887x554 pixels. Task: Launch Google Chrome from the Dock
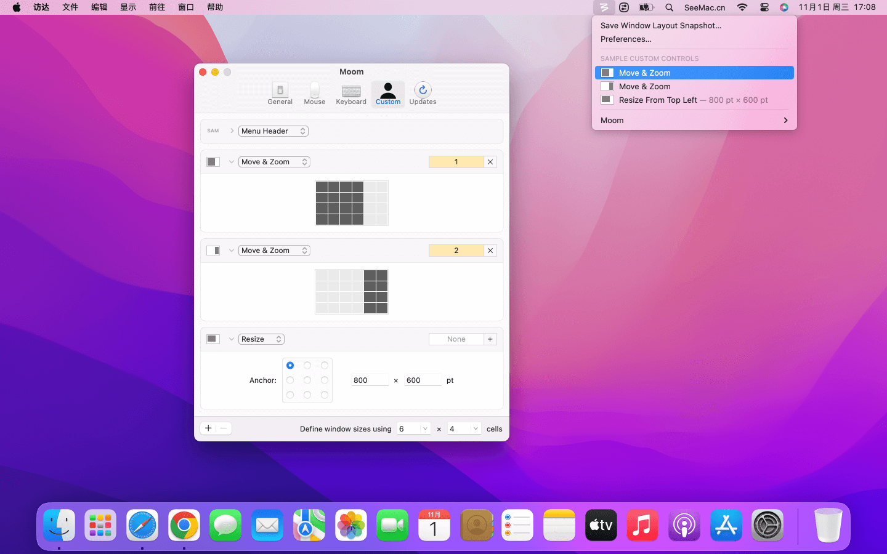click(184, 525)
